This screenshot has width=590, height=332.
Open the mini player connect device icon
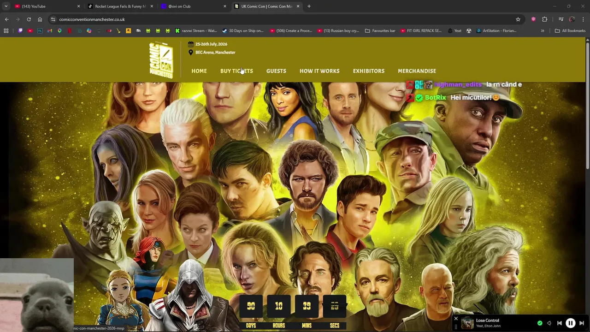coord(549,323)
